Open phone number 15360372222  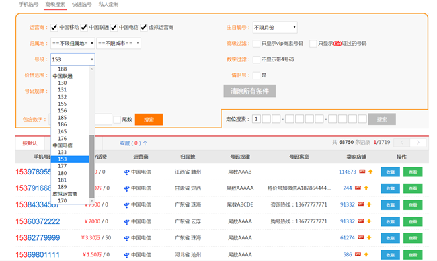coord(38,221)
